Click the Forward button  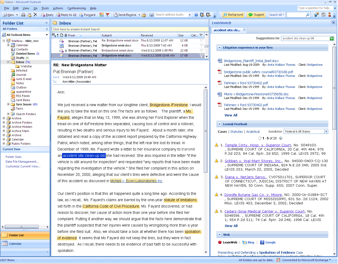[87, 15]
